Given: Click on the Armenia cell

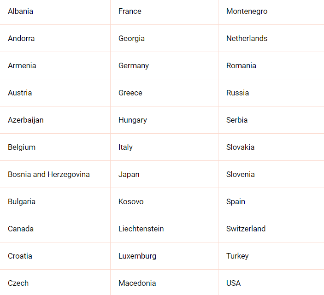Looking at the screenshot, I should pos(22,66).
